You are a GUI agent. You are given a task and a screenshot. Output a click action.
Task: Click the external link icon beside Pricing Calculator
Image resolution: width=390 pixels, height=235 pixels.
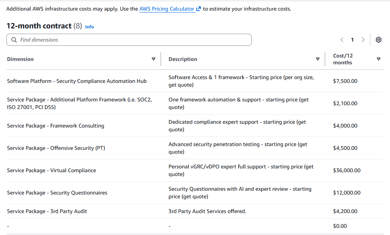pyautogui.click(x=198, y=9)
